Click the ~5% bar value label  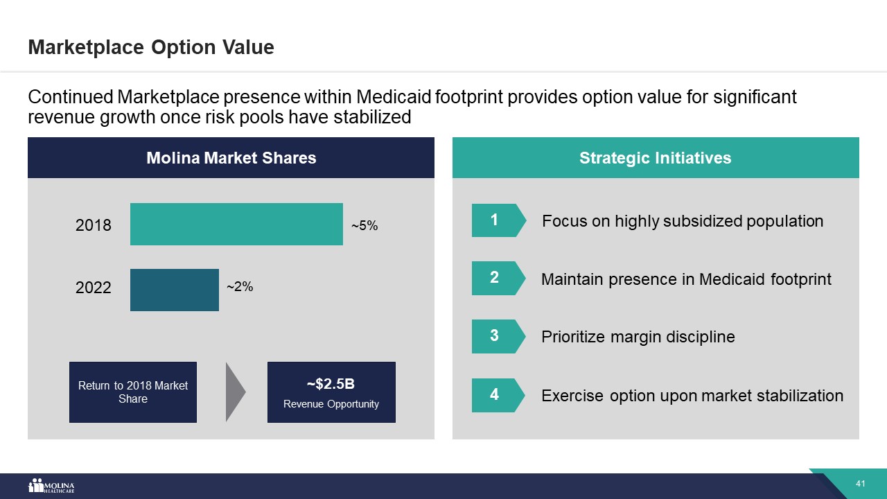tap(365, 226)
